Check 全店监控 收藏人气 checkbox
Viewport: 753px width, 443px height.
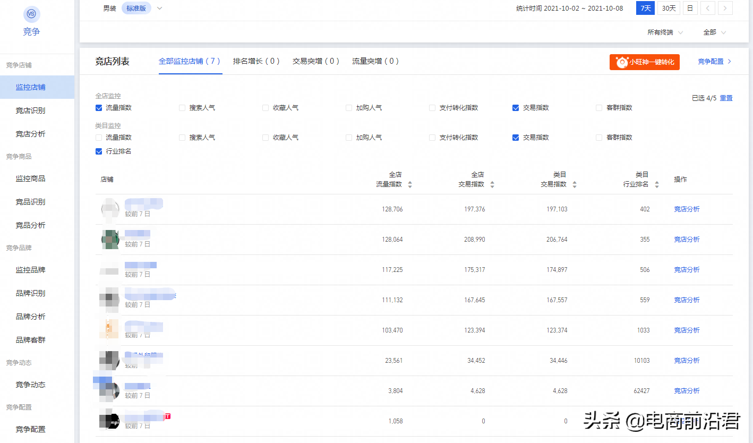(x=266, y=108)
